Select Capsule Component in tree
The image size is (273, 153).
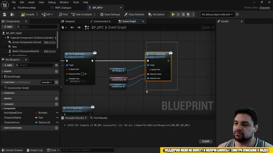pyautogui.click(x=32, y=38)
